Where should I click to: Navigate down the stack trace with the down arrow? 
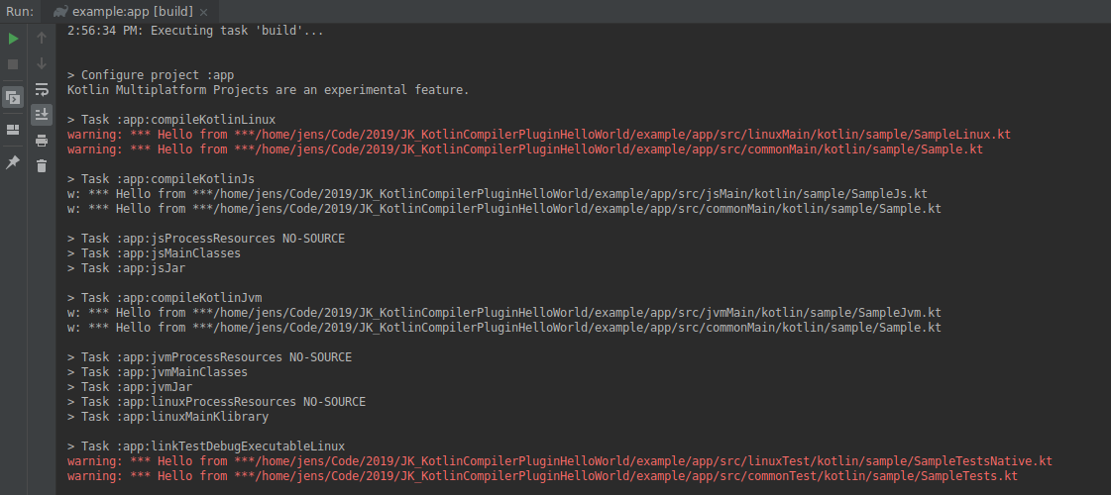pyautogui.click(x=42, y=63)
